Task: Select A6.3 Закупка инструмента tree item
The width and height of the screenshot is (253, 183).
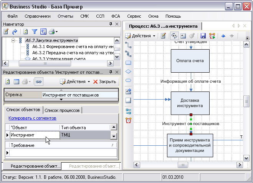Action: click(x=51, y=40)
